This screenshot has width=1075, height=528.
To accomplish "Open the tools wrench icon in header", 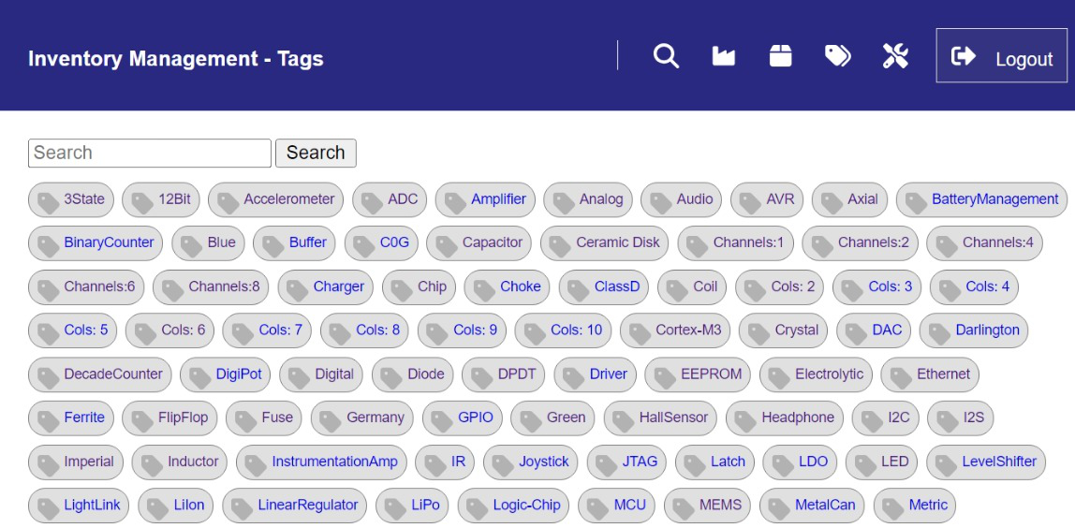I will pyautogui.click(x=895, y=55).
